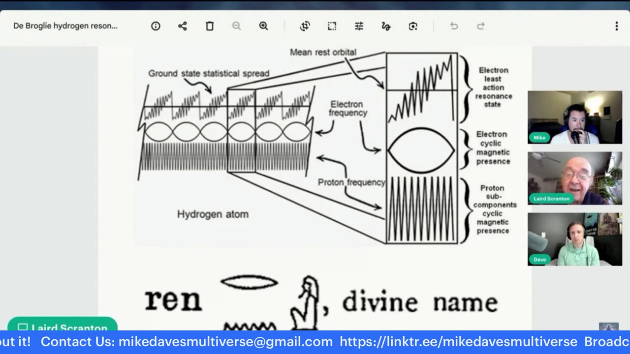
Task: Click the Dave name tag
Action: (x=540, y=260)
